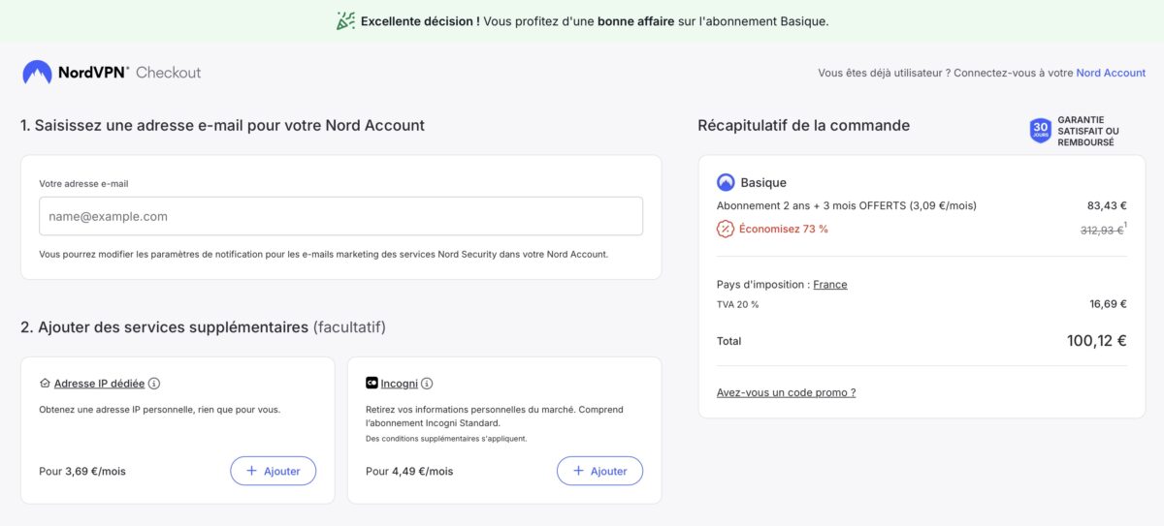Image resolution: width=1164 pixels, height=526 pixels.
Task: Click 'Pour 3,69 €/mois' price text
Action: click(82, 472)
